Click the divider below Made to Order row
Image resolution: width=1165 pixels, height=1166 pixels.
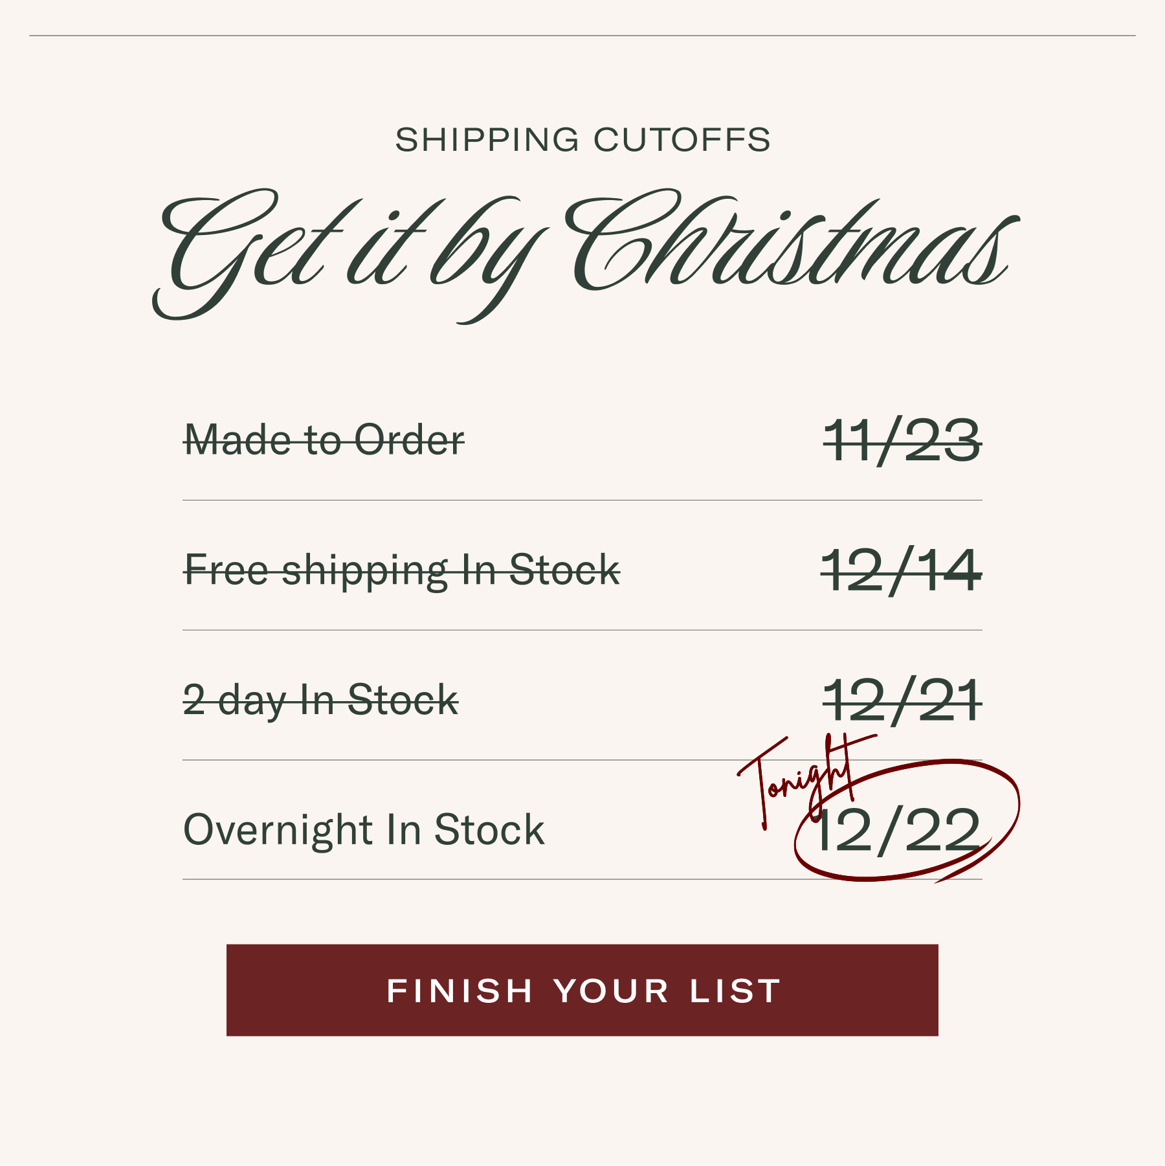(582, 500)
